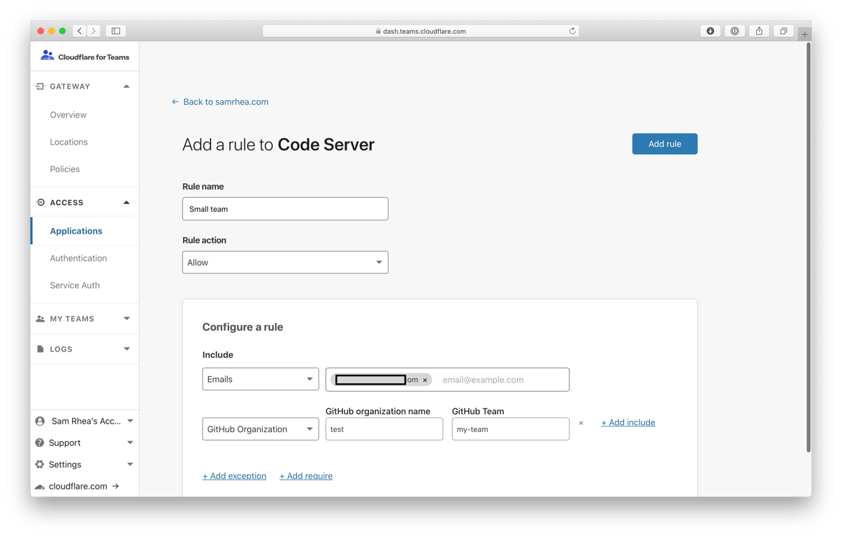Click the Access section icon

coord(41,202)
